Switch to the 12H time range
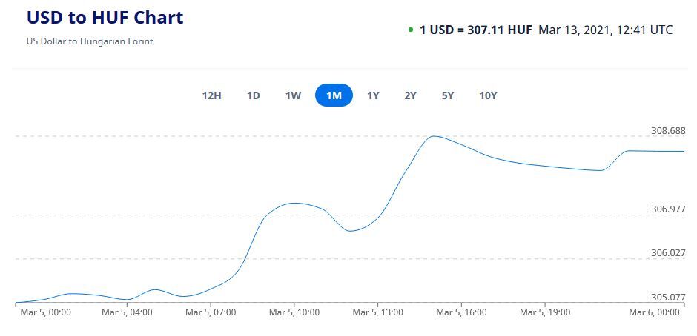 click(211, 95)
